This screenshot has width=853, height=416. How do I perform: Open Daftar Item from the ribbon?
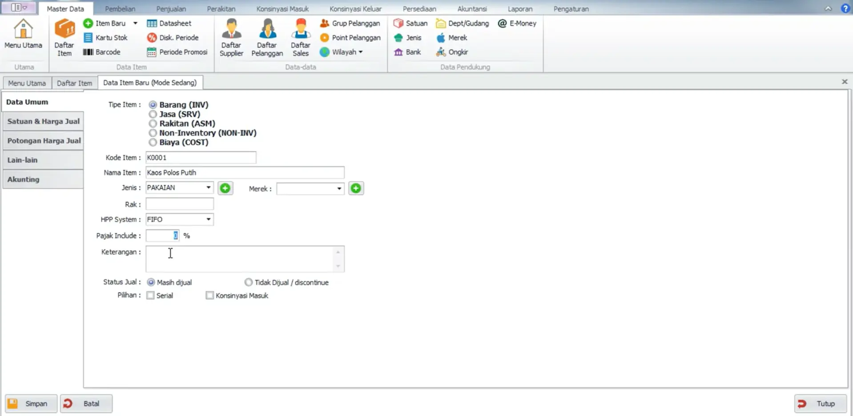point(64,37)
